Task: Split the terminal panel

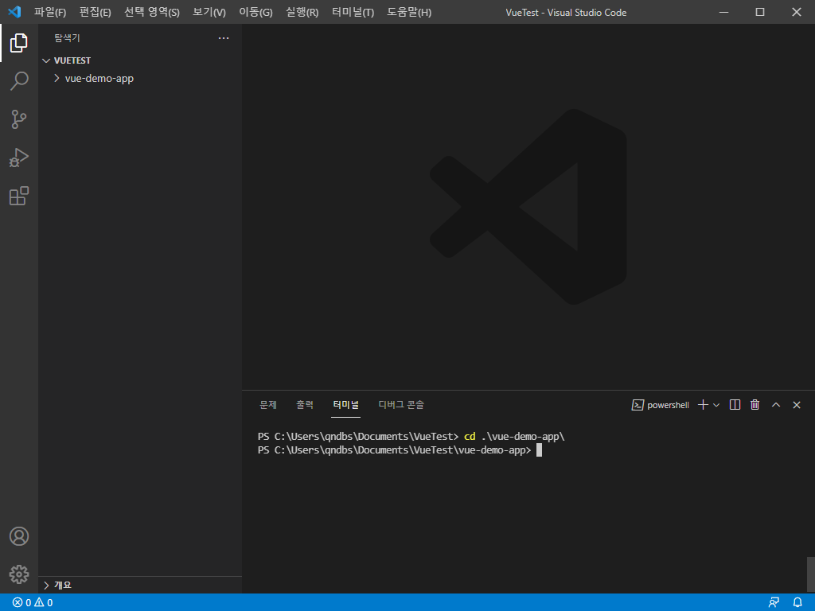Action: pos(735,405)
